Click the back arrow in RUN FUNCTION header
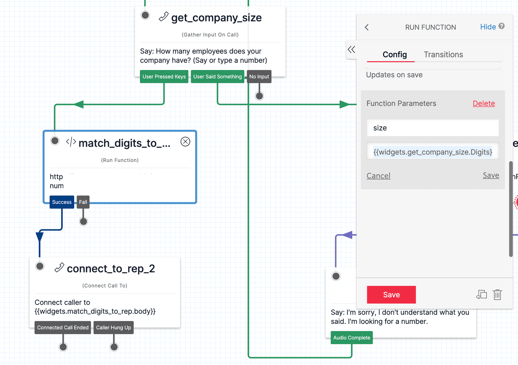Screen dimensions: 518x365 pyautogui.click(x=366, y=27)
